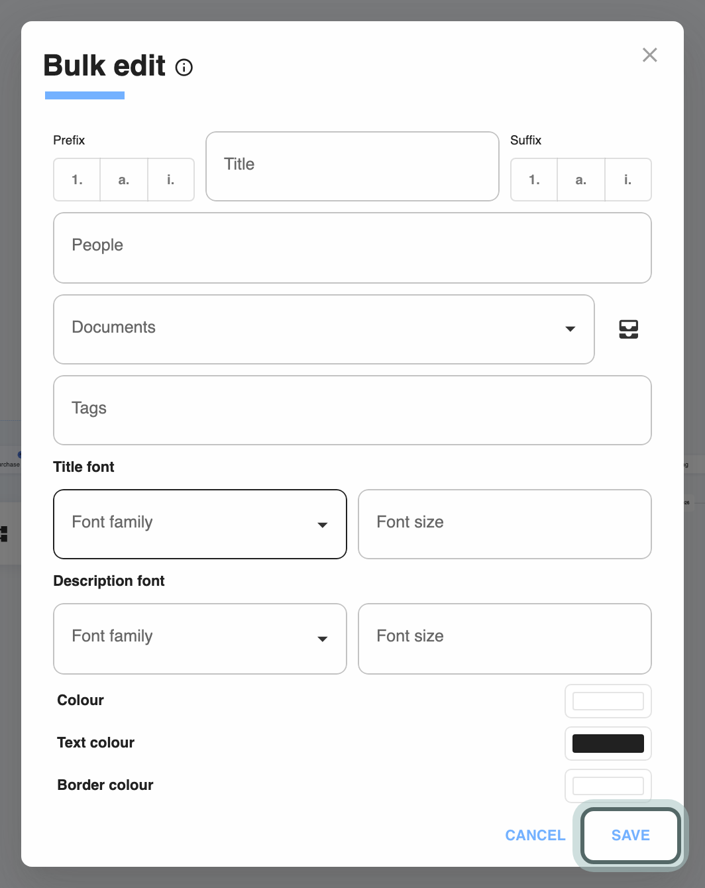Click Description font Font size field
This screenshot has height=888, width=705.
(x=505, y=639)
